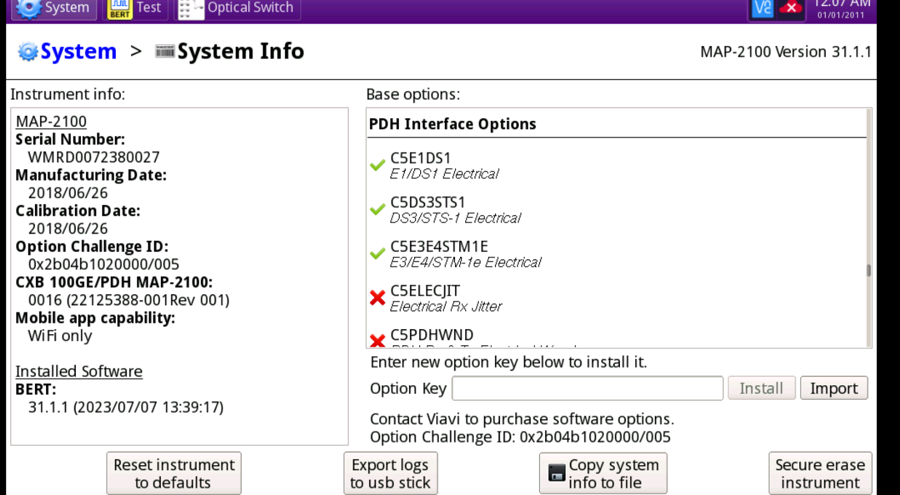Click the floppy disk icon on Copy system info
The image size is (900, 495).
556,473
